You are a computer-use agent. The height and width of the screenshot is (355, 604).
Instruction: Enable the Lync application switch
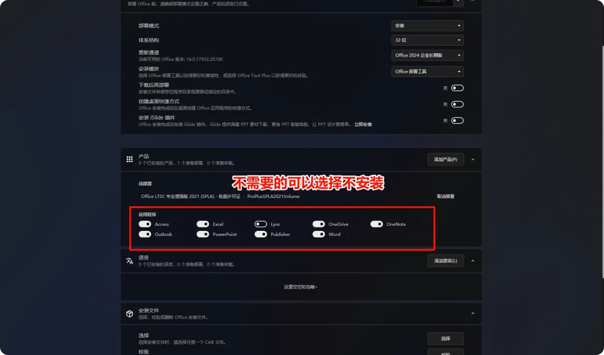click(261, 224)
